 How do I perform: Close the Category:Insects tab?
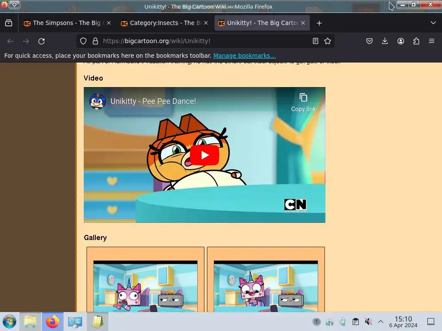[x=206, y=23]
